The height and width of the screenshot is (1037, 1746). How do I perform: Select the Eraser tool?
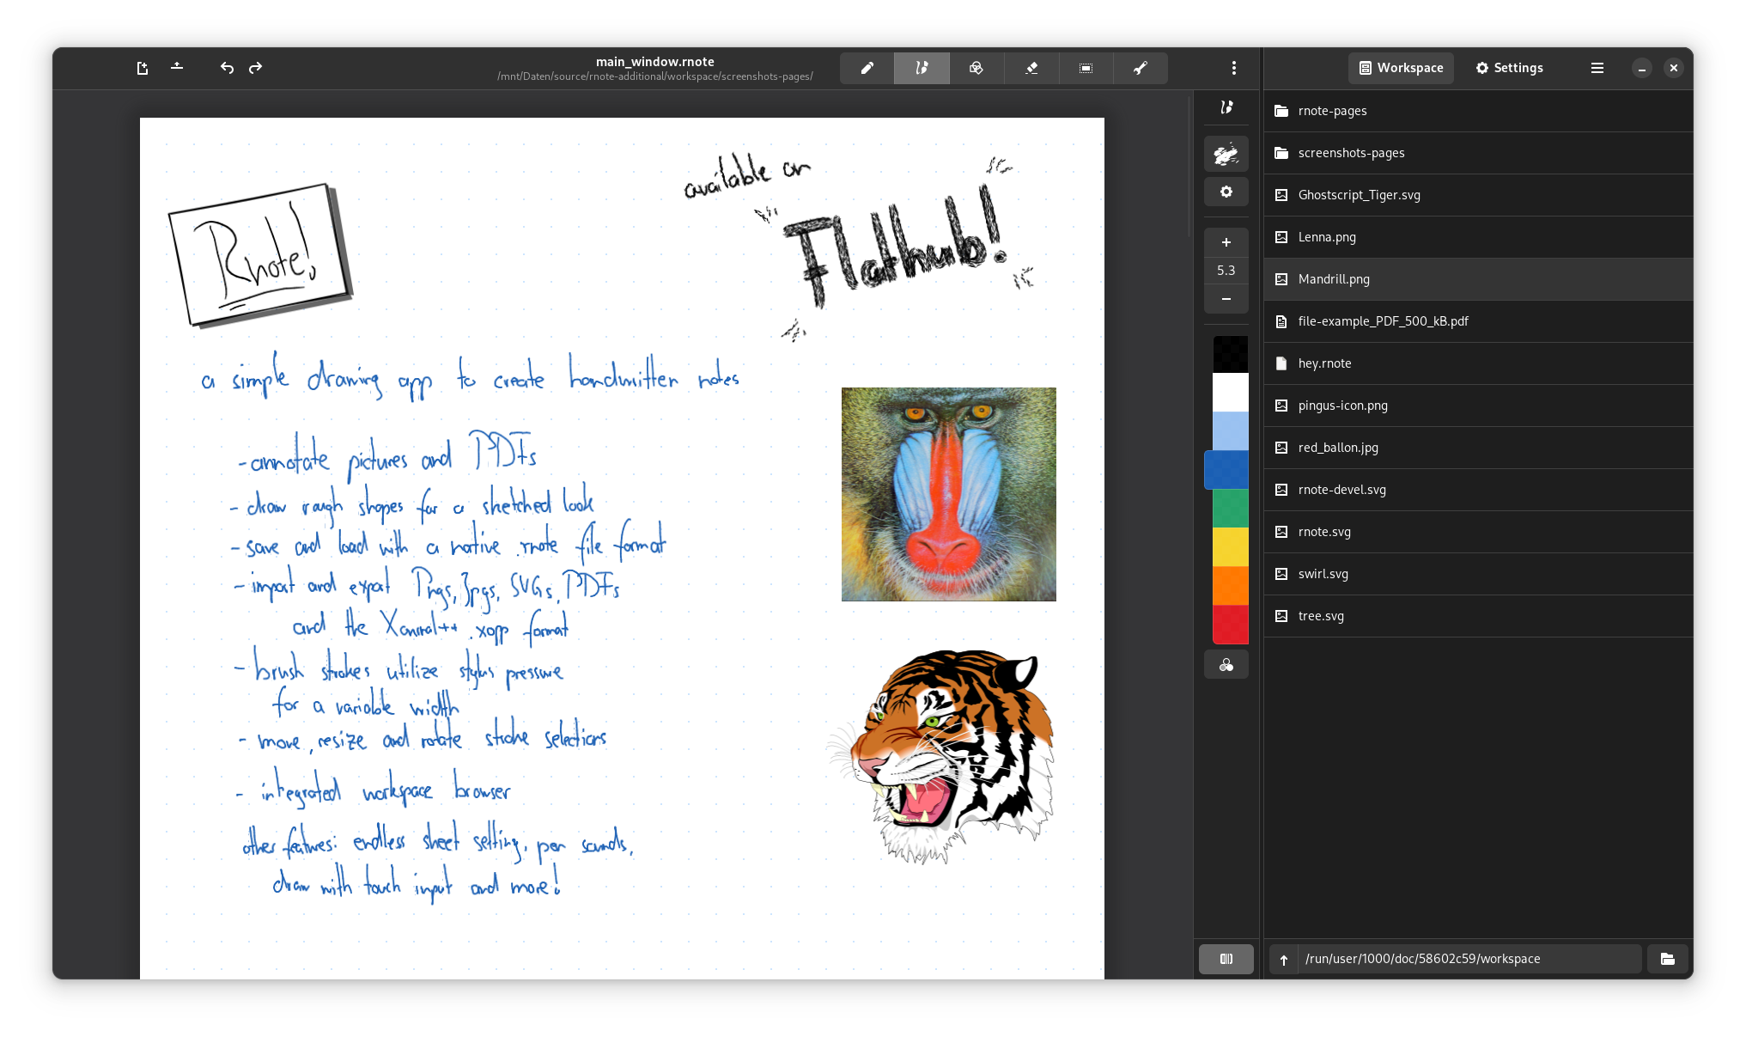point(1031,68)
